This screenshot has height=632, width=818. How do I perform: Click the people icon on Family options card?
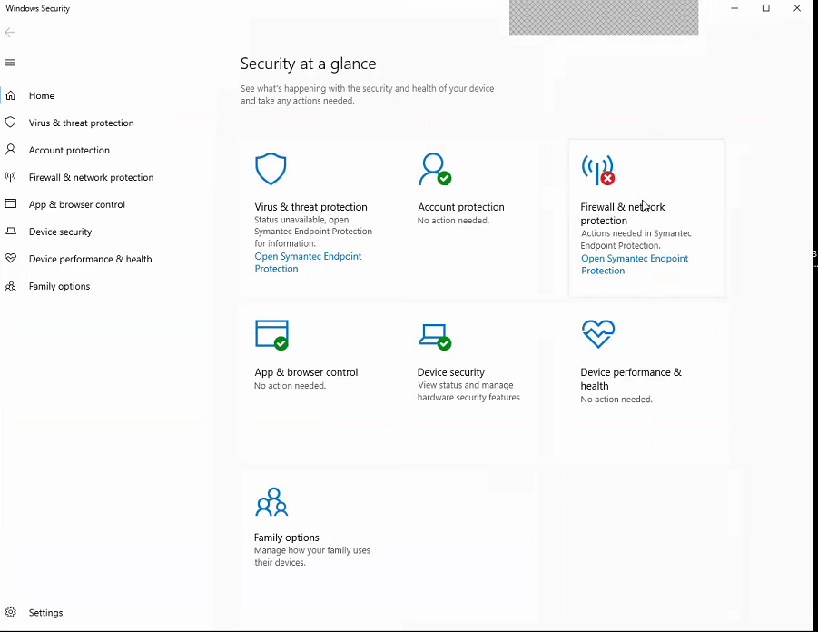click(271, 502)
